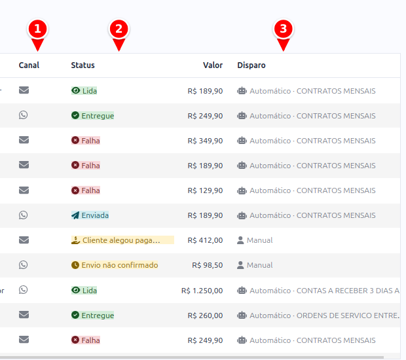The image size is (406, 360).
Task: Click the paper plane icon on Enviada status
Action: coord(75,215)
